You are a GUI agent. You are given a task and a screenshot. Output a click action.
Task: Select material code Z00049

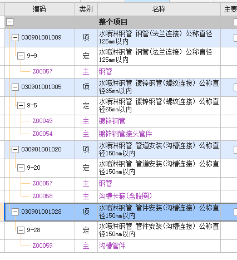pos(42,121)
